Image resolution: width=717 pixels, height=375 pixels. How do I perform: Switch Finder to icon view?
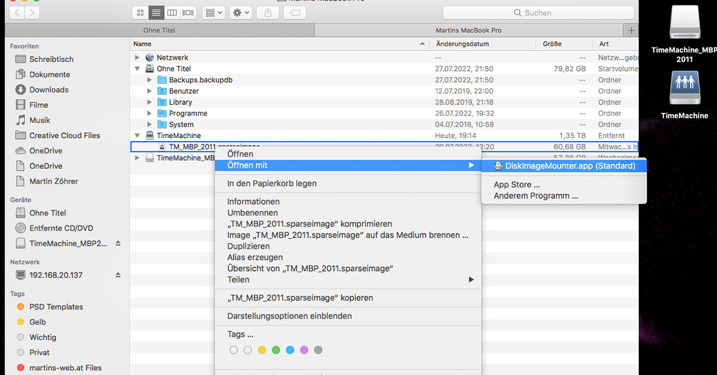coord(140,13)
